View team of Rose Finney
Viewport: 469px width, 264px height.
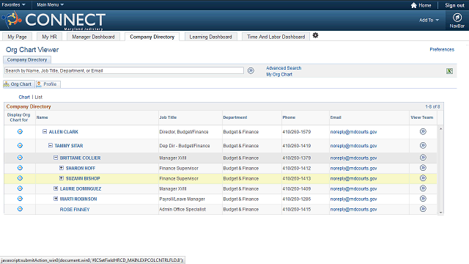point(423,209)
